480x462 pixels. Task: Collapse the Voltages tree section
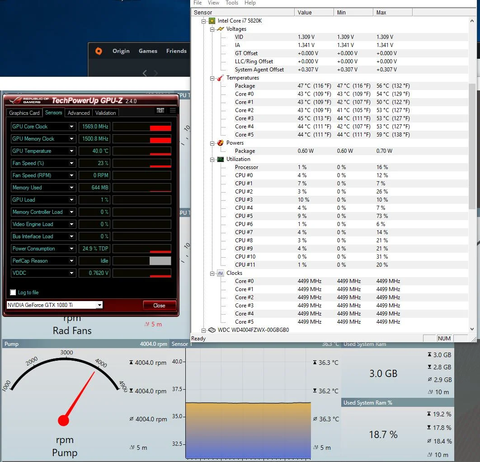click(x=212, y=29)
